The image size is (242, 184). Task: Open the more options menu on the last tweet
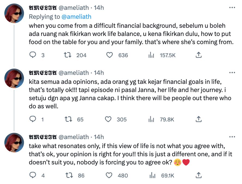pyautogui.click(x=232, y=137)
